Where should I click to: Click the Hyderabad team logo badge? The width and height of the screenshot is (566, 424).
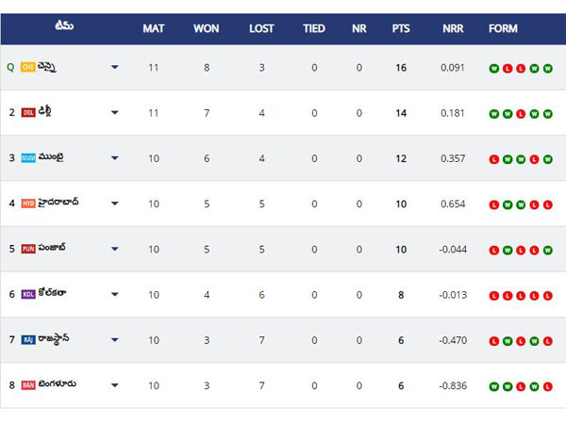(27, 203)
